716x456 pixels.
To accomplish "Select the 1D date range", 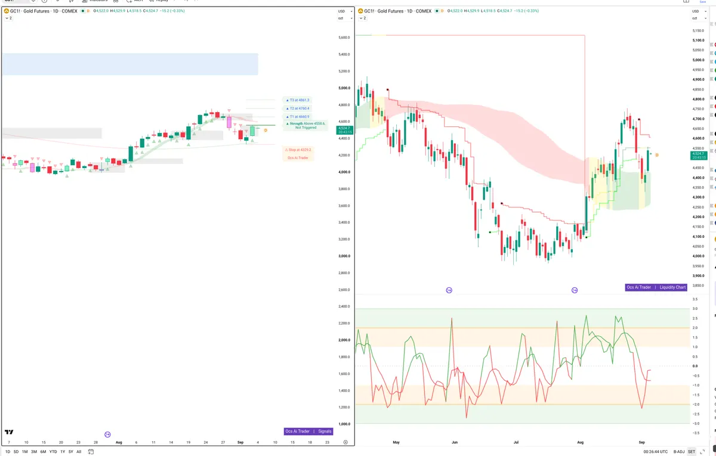I will tap(7, 452).
